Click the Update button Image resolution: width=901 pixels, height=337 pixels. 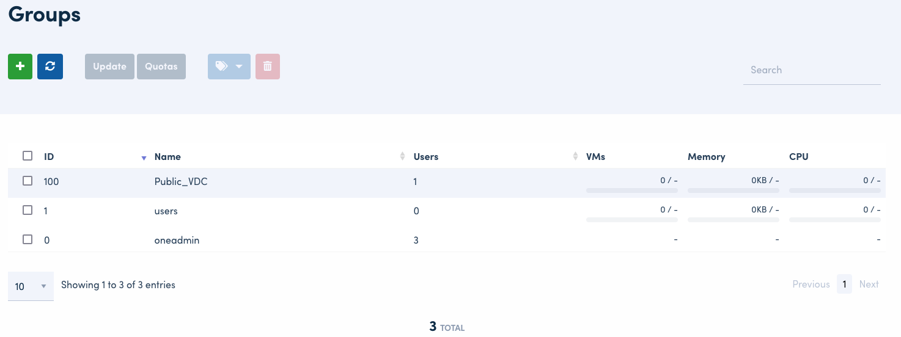point(109,67)
